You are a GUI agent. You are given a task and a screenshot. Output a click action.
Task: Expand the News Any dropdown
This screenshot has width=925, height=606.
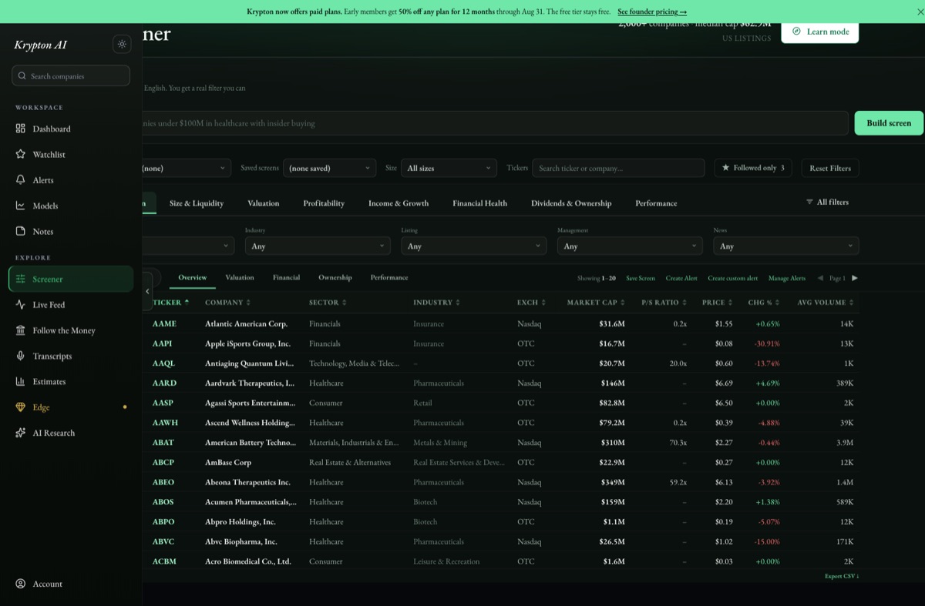[x=786, y=246]
